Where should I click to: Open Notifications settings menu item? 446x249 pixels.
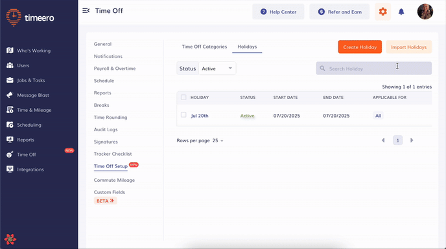pyautogui.click(x=108, y=56)
